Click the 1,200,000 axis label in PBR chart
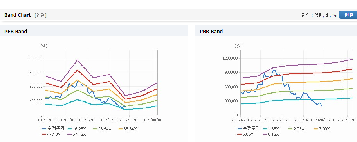 pos(230,58)
